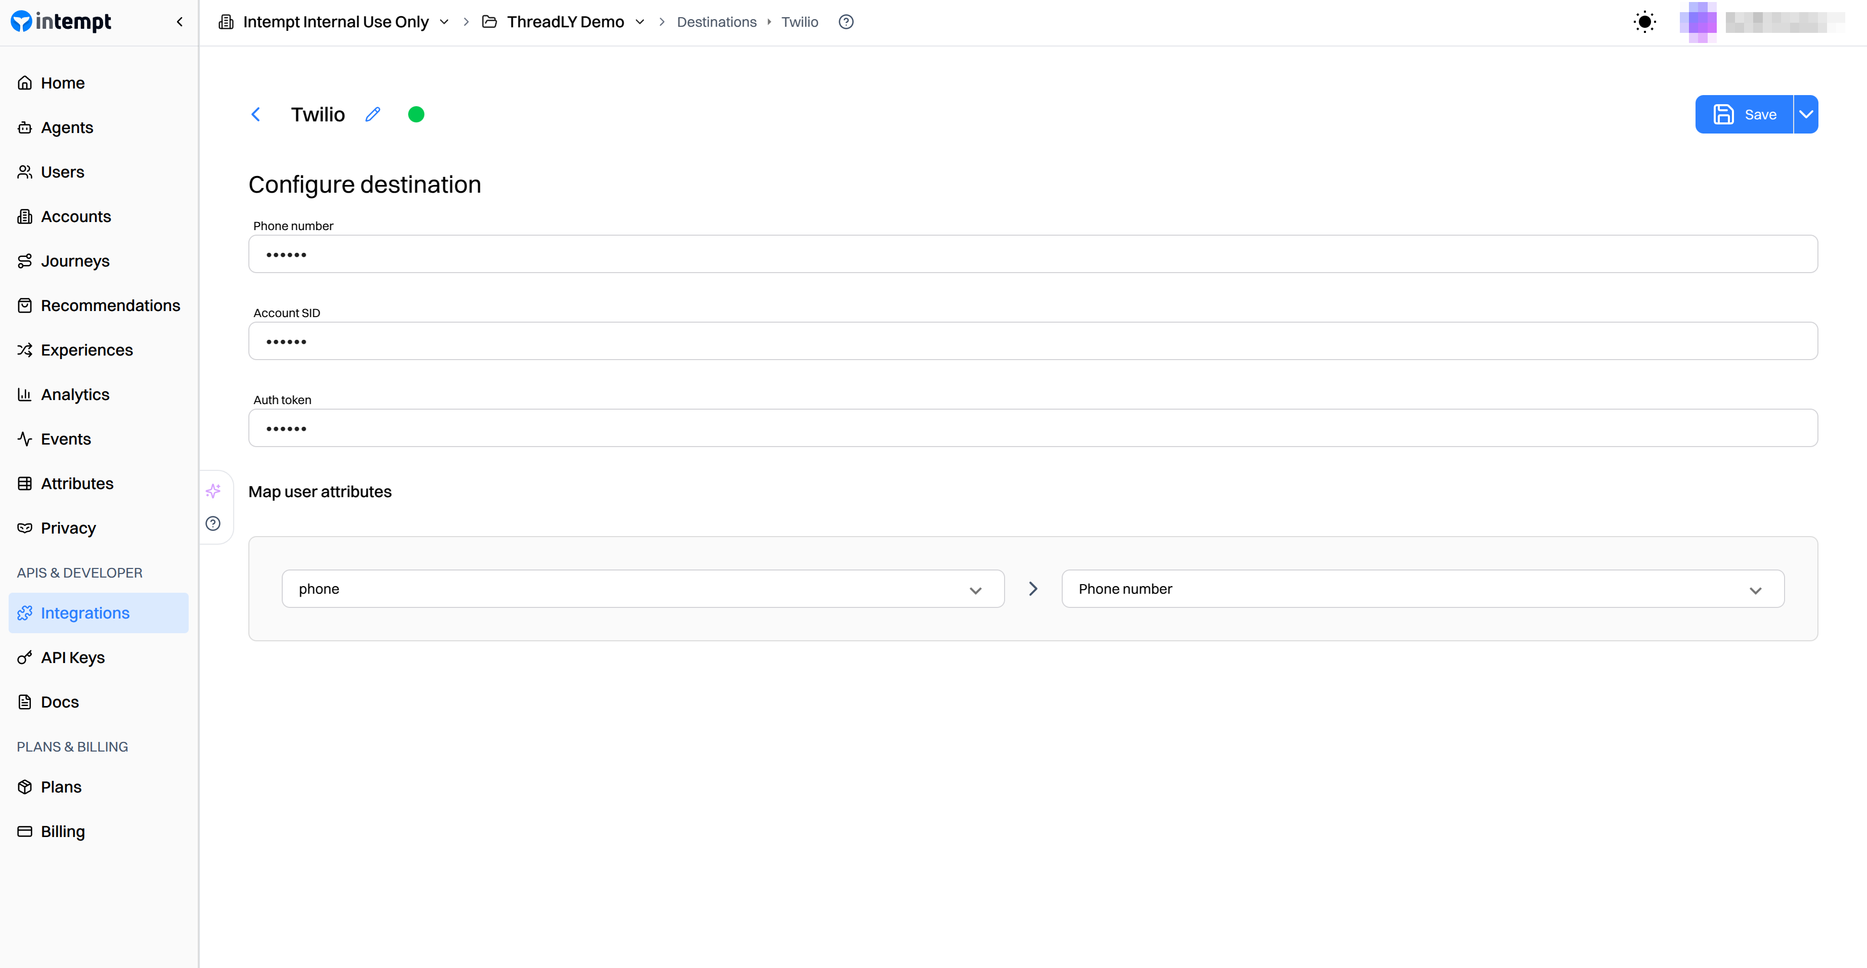Click the help icon beside the Twilio breadcrumb
The image size is (1867, 968).
846,22
